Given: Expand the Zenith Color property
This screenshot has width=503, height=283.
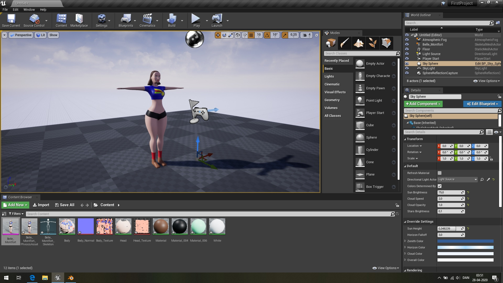Looking at the screenshot, I should (x=405, y=241).
